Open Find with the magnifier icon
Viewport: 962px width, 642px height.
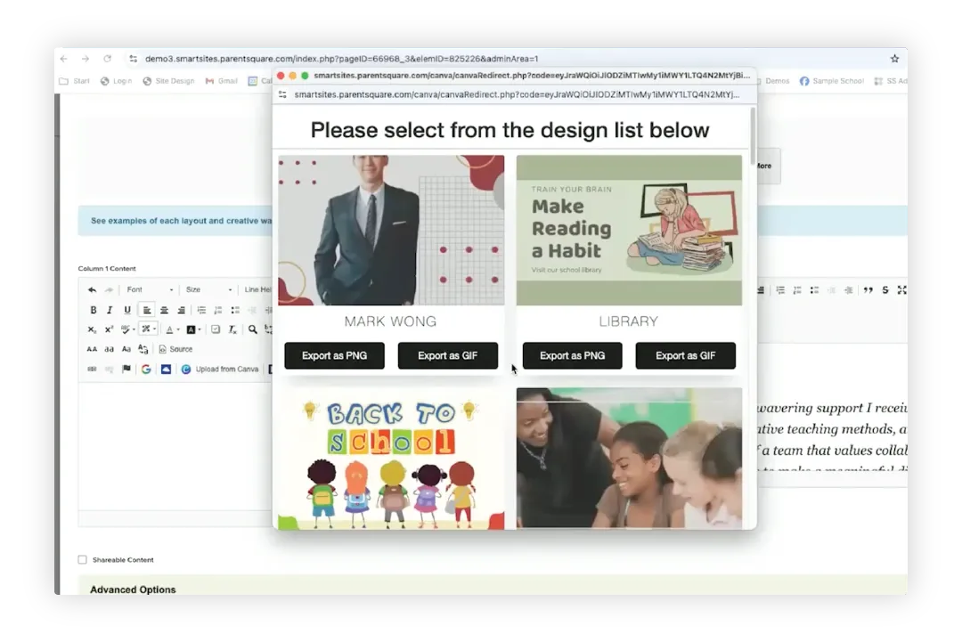[x=252, y=329]
